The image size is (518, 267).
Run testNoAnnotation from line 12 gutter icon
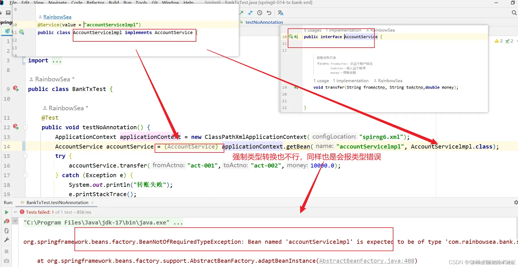(16, 127)
